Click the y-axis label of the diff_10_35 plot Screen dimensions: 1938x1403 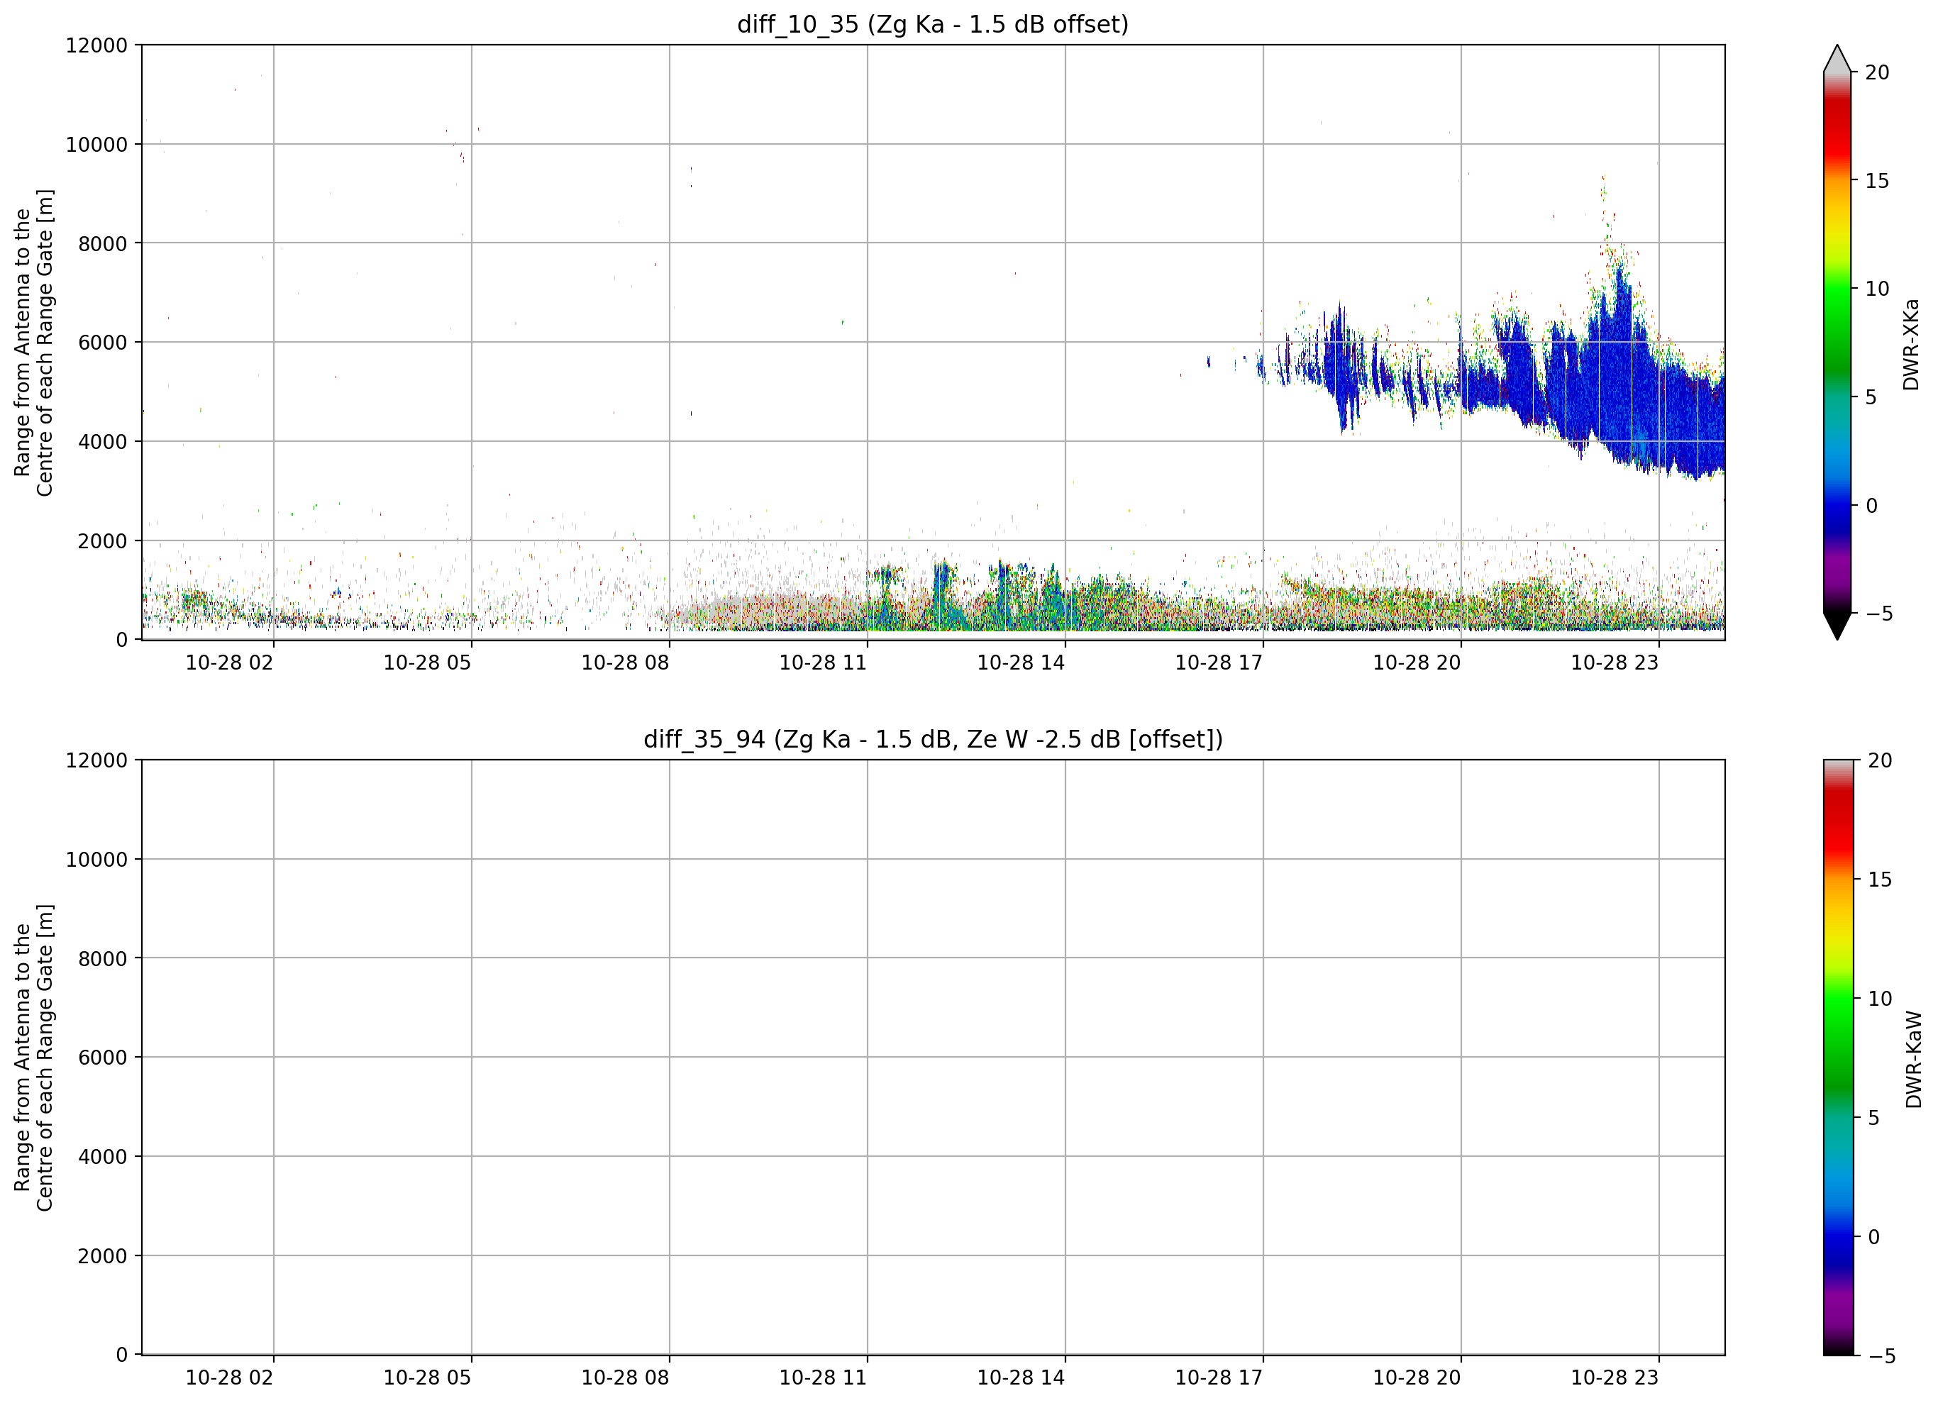pos(33,343)
